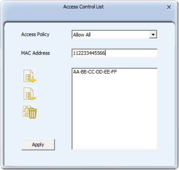Open the Allow All combo box
179x170 pixels.
pos(114,34)
